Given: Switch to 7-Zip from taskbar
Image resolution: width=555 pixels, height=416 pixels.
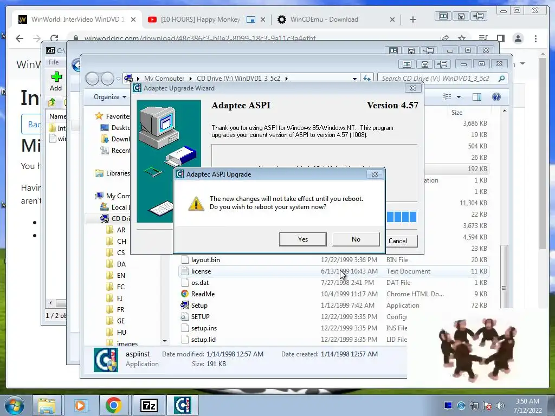Looking at the screenshot, I should tap(149, 405).
